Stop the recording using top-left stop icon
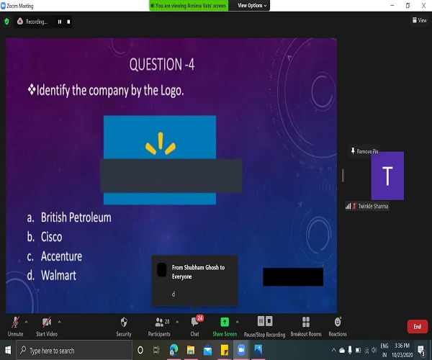 pos(68,22)
